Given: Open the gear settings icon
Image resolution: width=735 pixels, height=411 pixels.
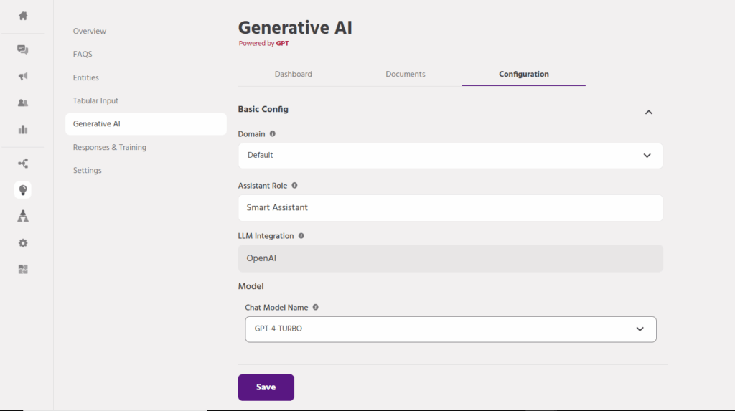Looking at the screenshot, I should 22,243.
